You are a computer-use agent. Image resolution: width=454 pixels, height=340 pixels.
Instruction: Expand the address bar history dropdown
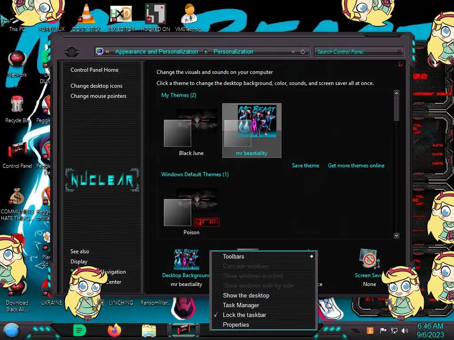(294, 52)
